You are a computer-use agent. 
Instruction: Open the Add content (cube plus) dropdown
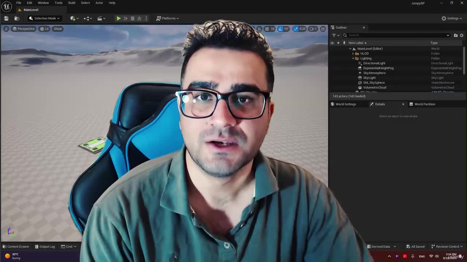pos(74,18)
